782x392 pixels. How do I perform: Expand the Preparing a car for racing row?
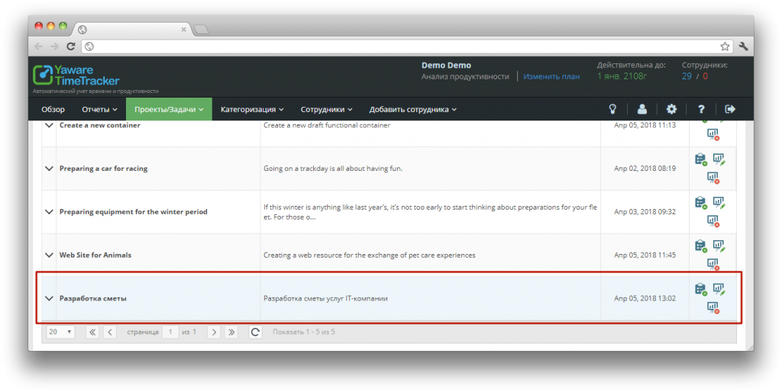49,169
